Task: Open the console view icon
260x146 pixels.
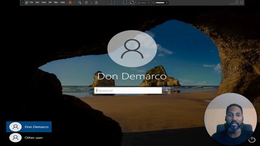Action: (125, 2)
